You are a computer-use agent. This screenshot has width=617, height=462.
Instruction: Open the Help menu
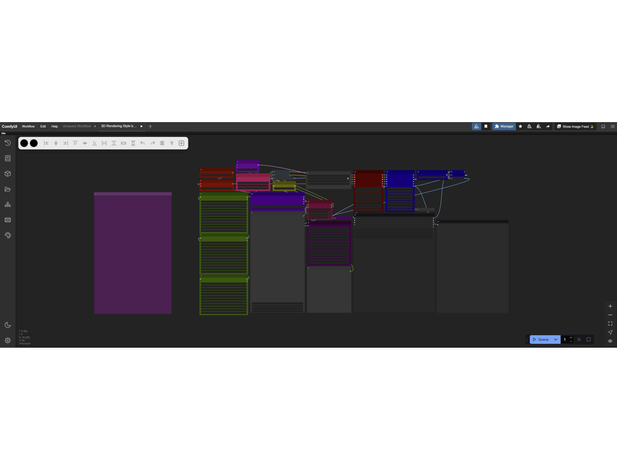click(54, 126)
